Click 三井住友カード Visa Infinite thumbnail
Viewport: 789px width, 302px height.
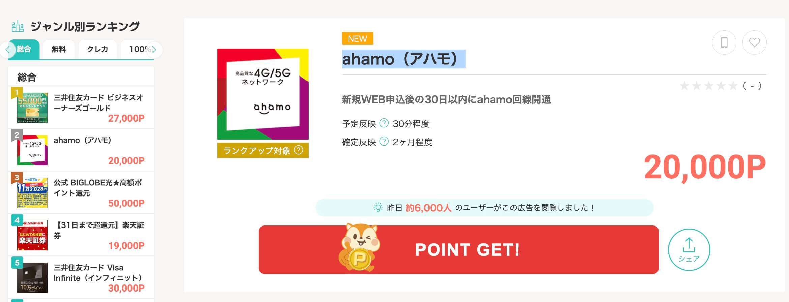[32, 277]
